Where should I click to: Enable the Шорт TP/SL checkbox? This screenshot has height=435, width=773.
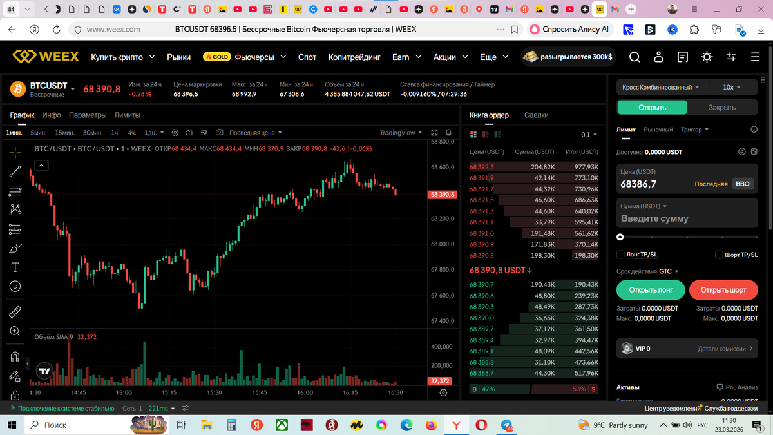tap(719, 255)
